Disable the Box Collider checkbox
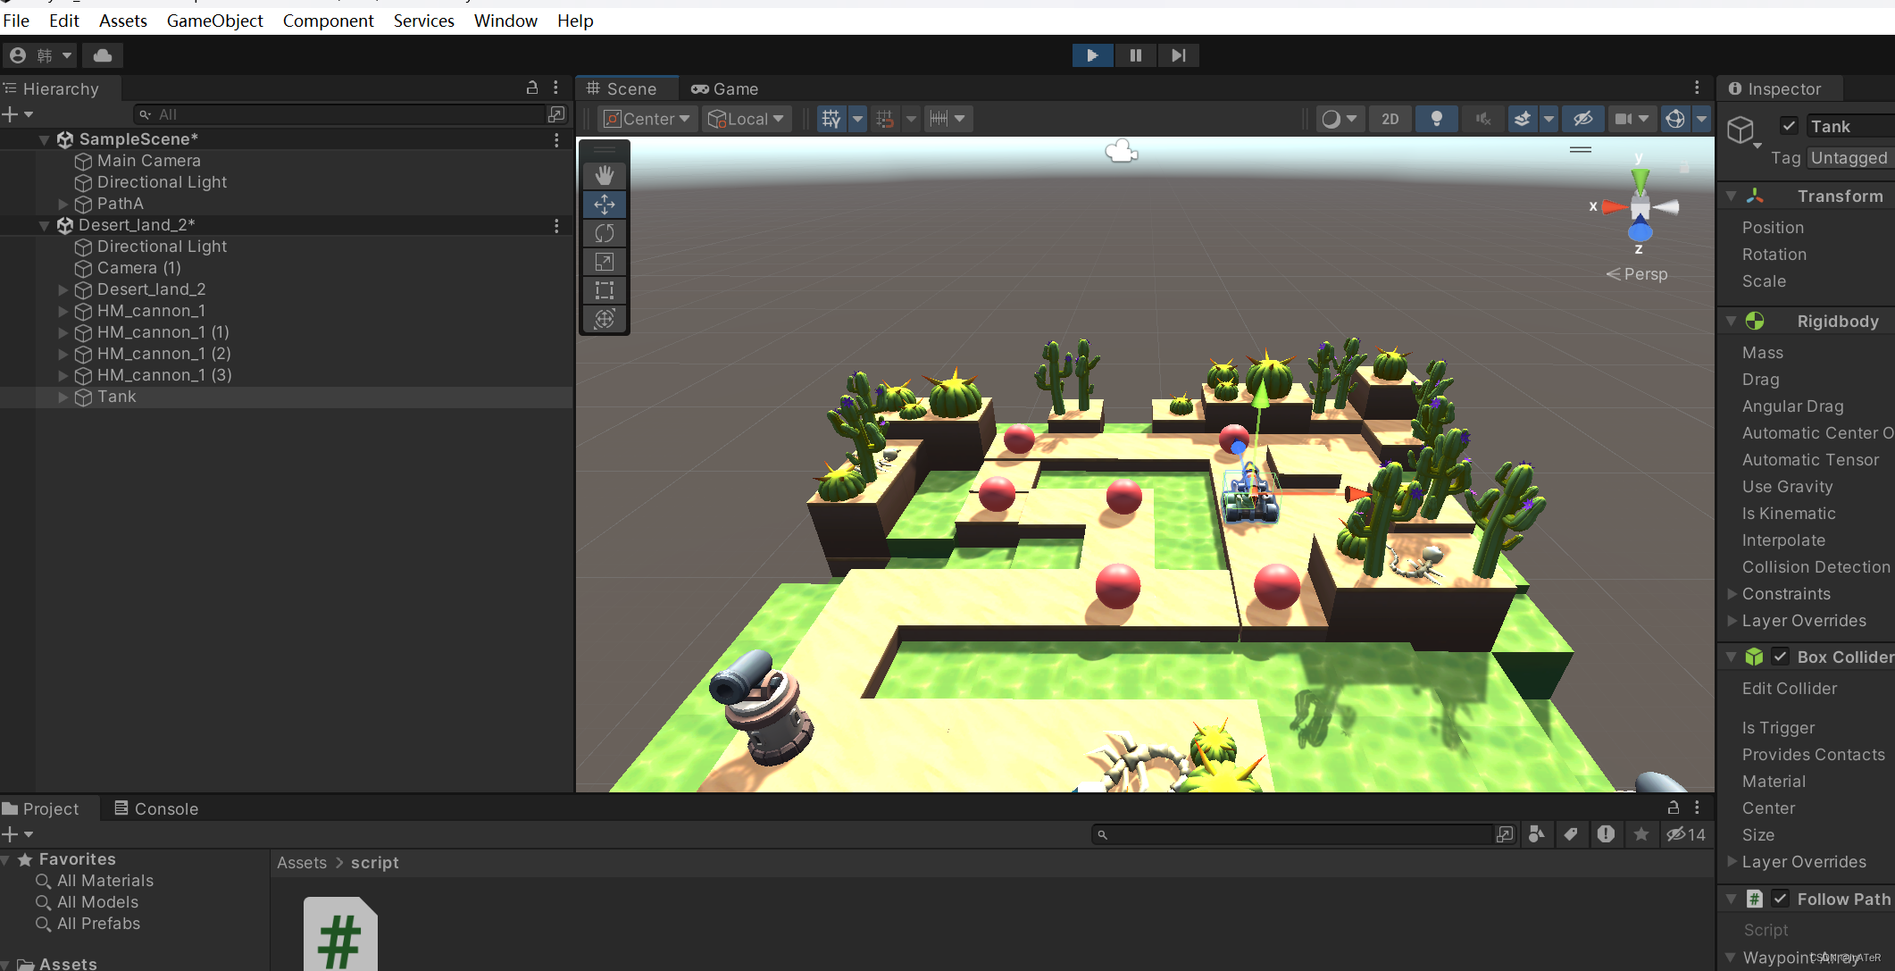1895x971 pixels. pyautogui.click(x=1780, y=657)
